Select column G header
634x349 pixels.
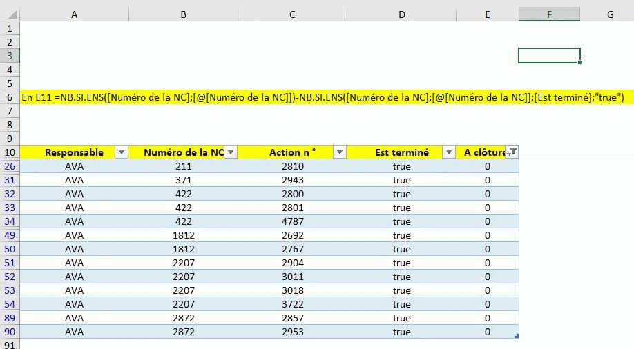click(611, 15)
